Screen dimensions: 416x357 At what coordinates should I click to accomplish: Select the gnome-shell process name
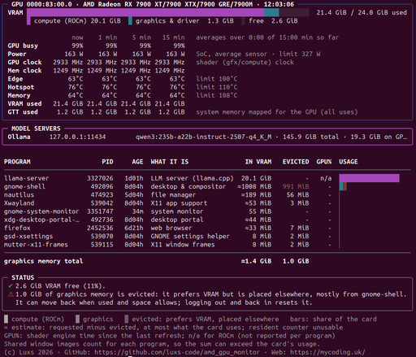coord(24,186)
